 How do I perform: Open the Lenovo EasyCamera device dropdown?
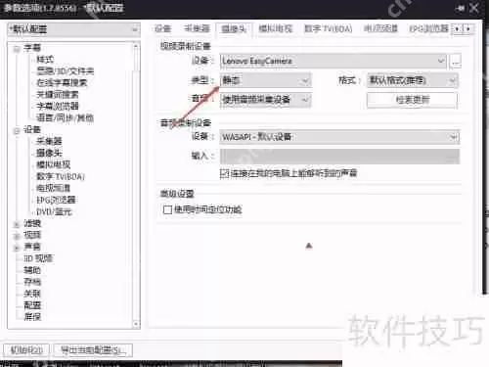click(x=333, y=61)
